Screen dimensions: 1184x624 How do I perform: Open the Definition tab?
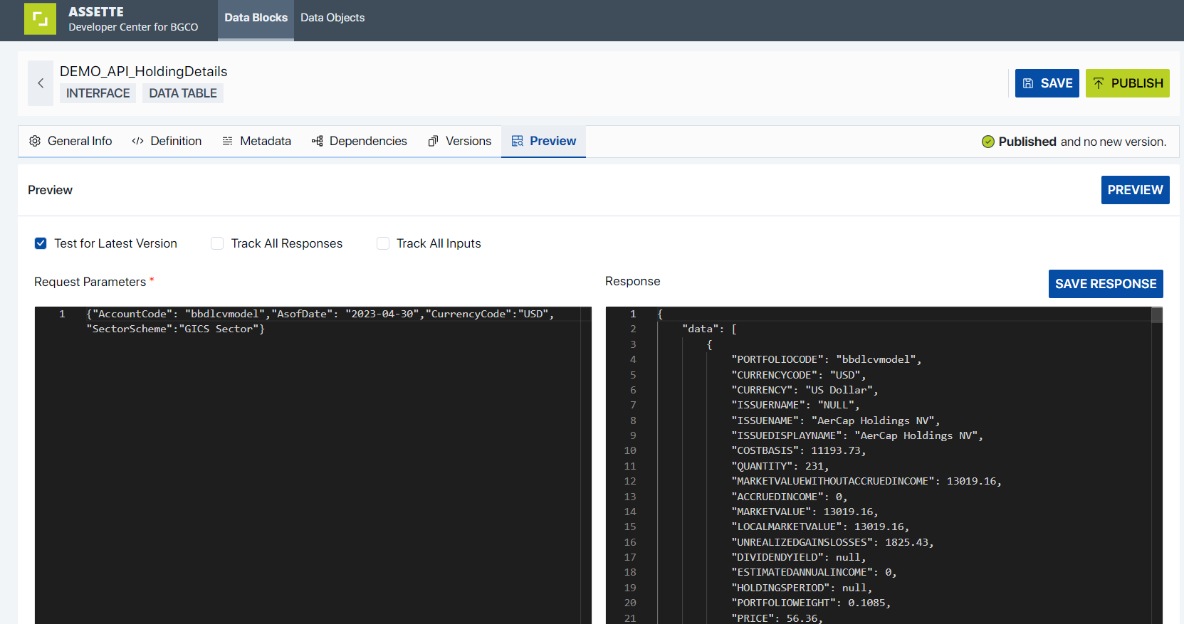click(x=167, y=141)
